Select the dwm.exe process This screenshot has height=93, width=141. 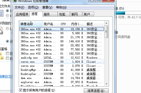tap(62, 78)
